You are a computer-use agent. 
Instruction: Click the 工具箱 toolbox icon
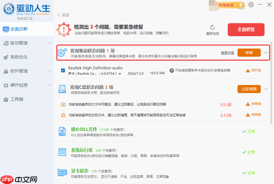tap(6, 100)
